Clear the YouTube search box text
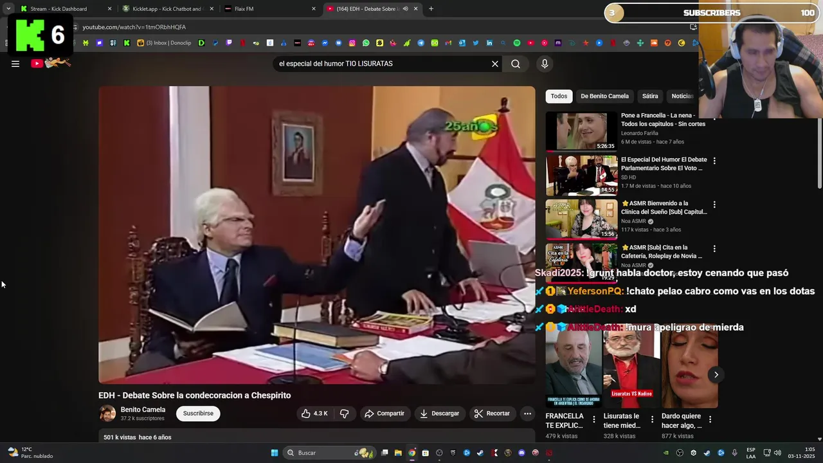Screen dimensions: 823x463 coord(494,64)
